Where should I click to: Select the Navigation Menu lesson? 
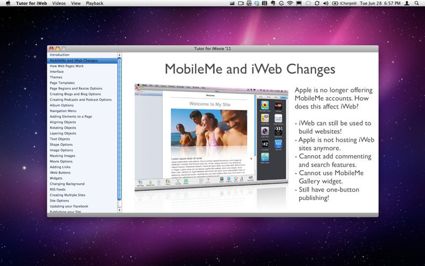coord(82,111)
